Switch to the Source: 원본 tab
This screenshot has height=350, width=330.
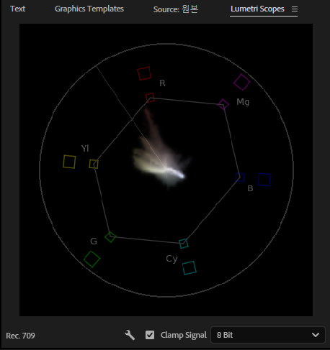(176, 9)
